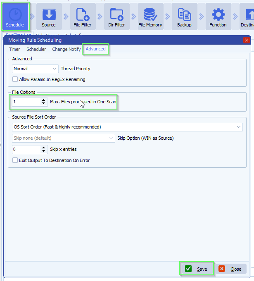Open the Schedule step icon
Screen dimensions: 254x281
tap(15, 17)
